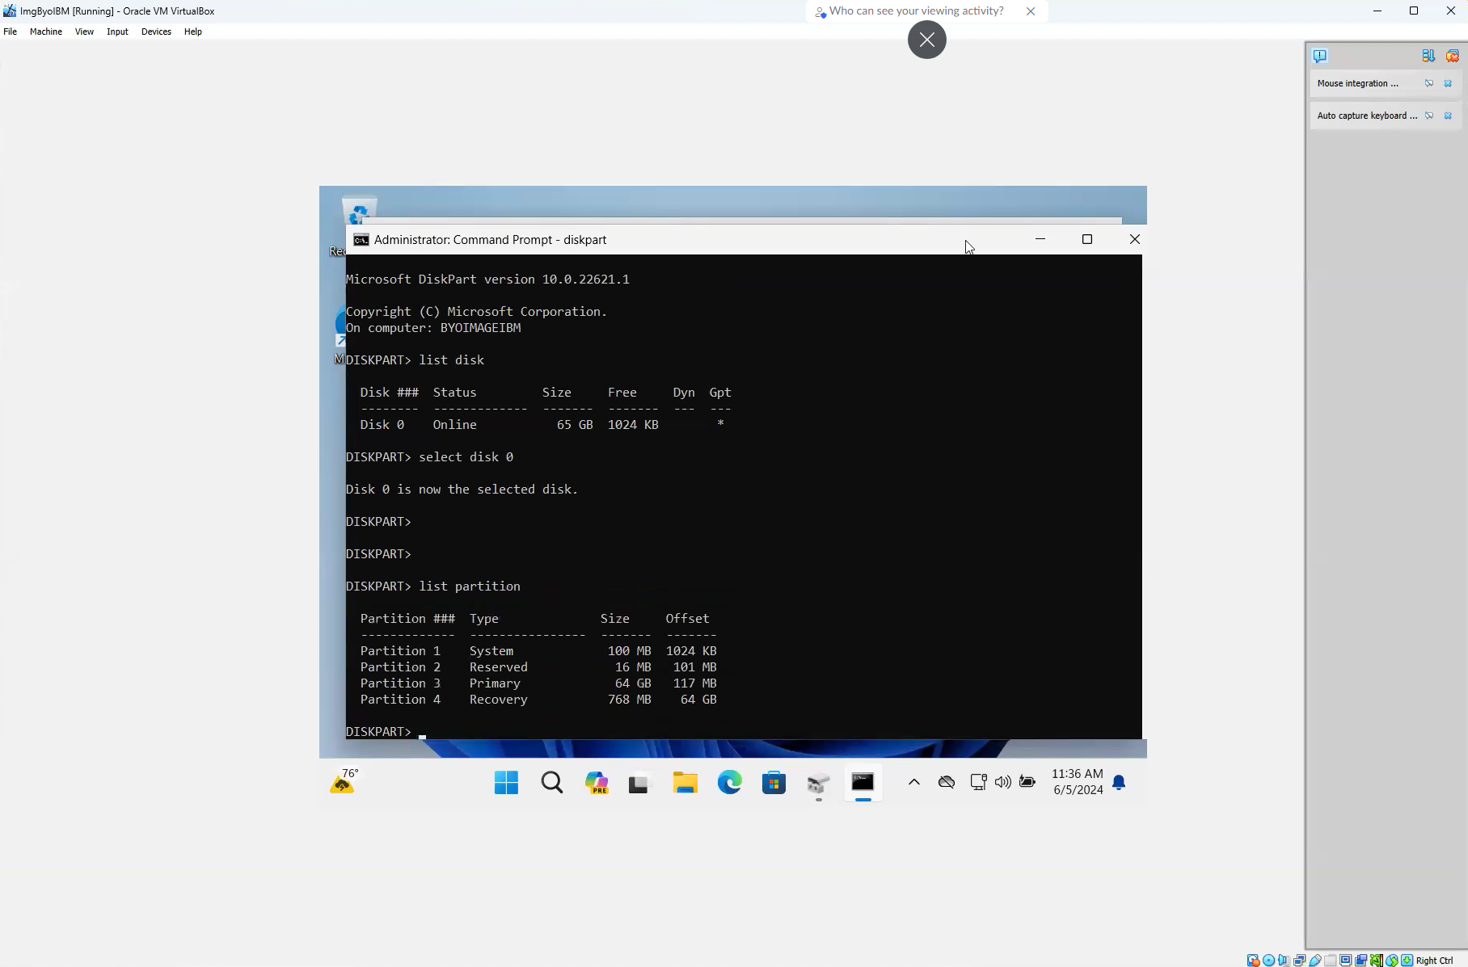Toggle the notification center speech-bubble icon

coord(1320,56)
